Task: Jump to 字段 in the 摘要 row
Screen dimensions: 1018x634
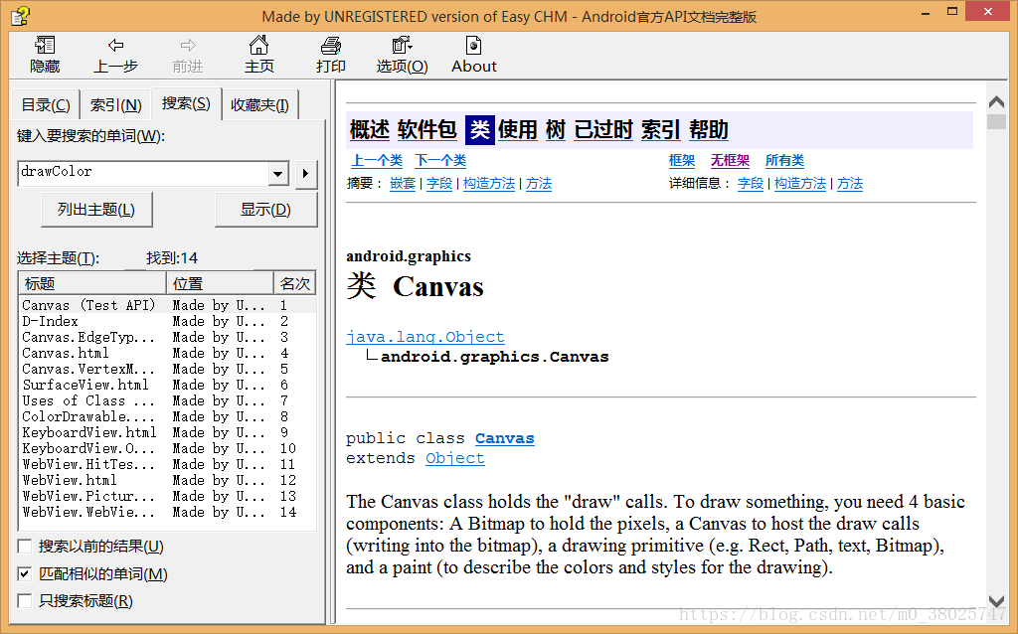Action: (x=438, y=184)
